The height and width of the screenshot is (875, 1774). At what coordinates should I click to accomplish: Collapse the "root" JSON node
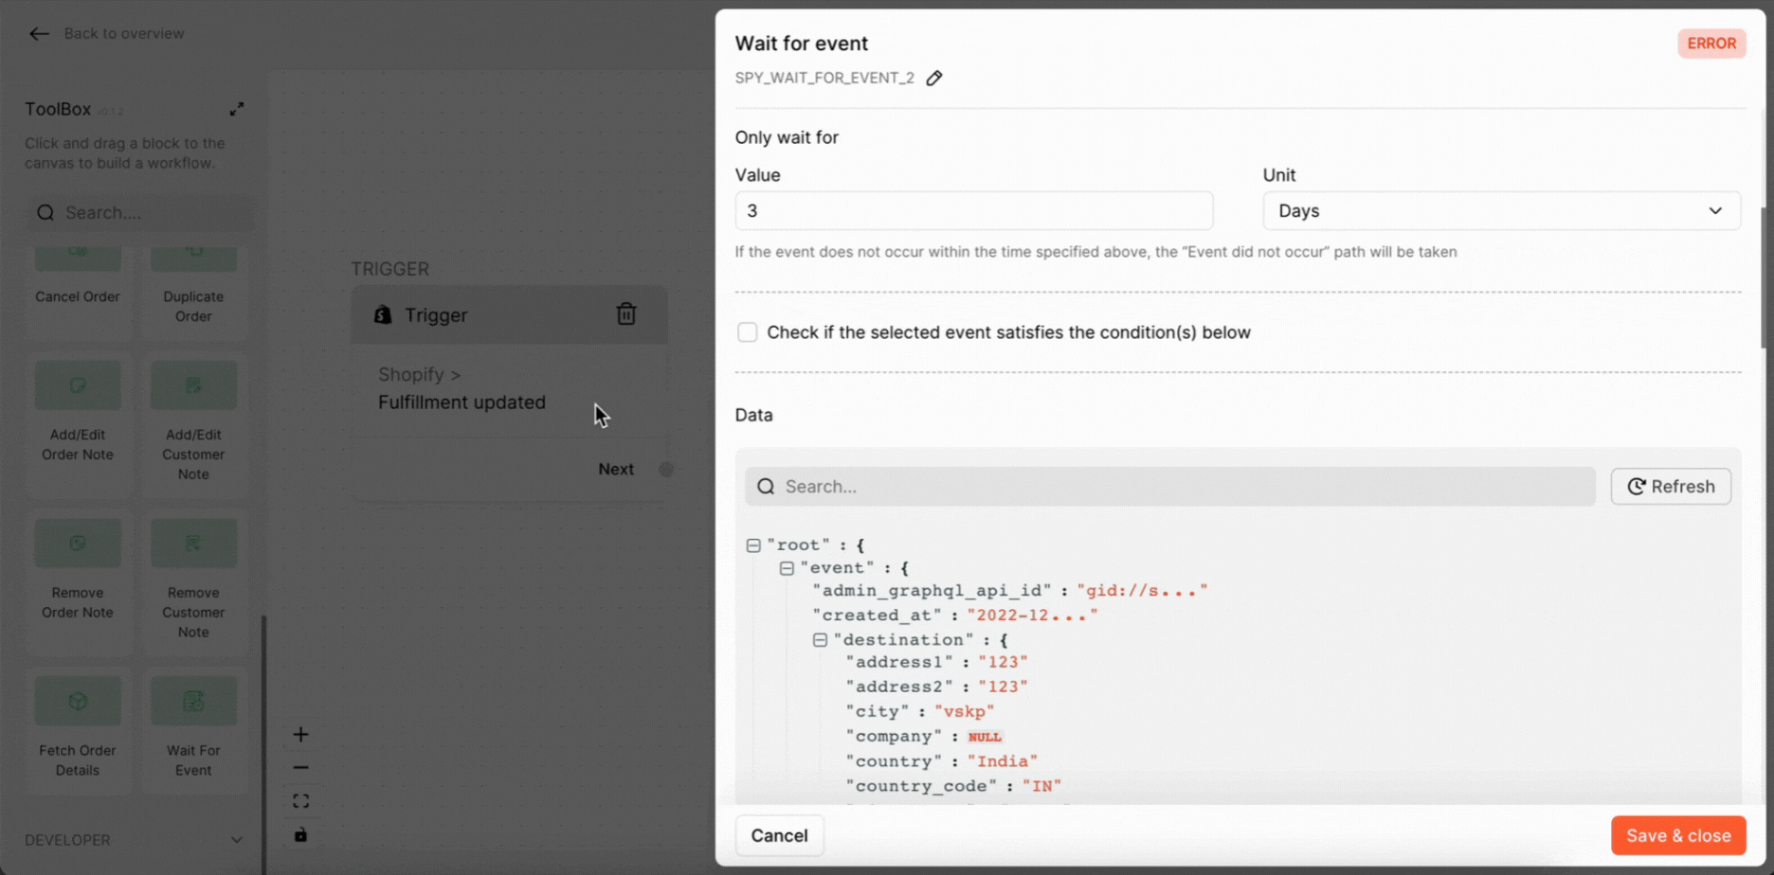pyautogui.click(x=753, y=545)
